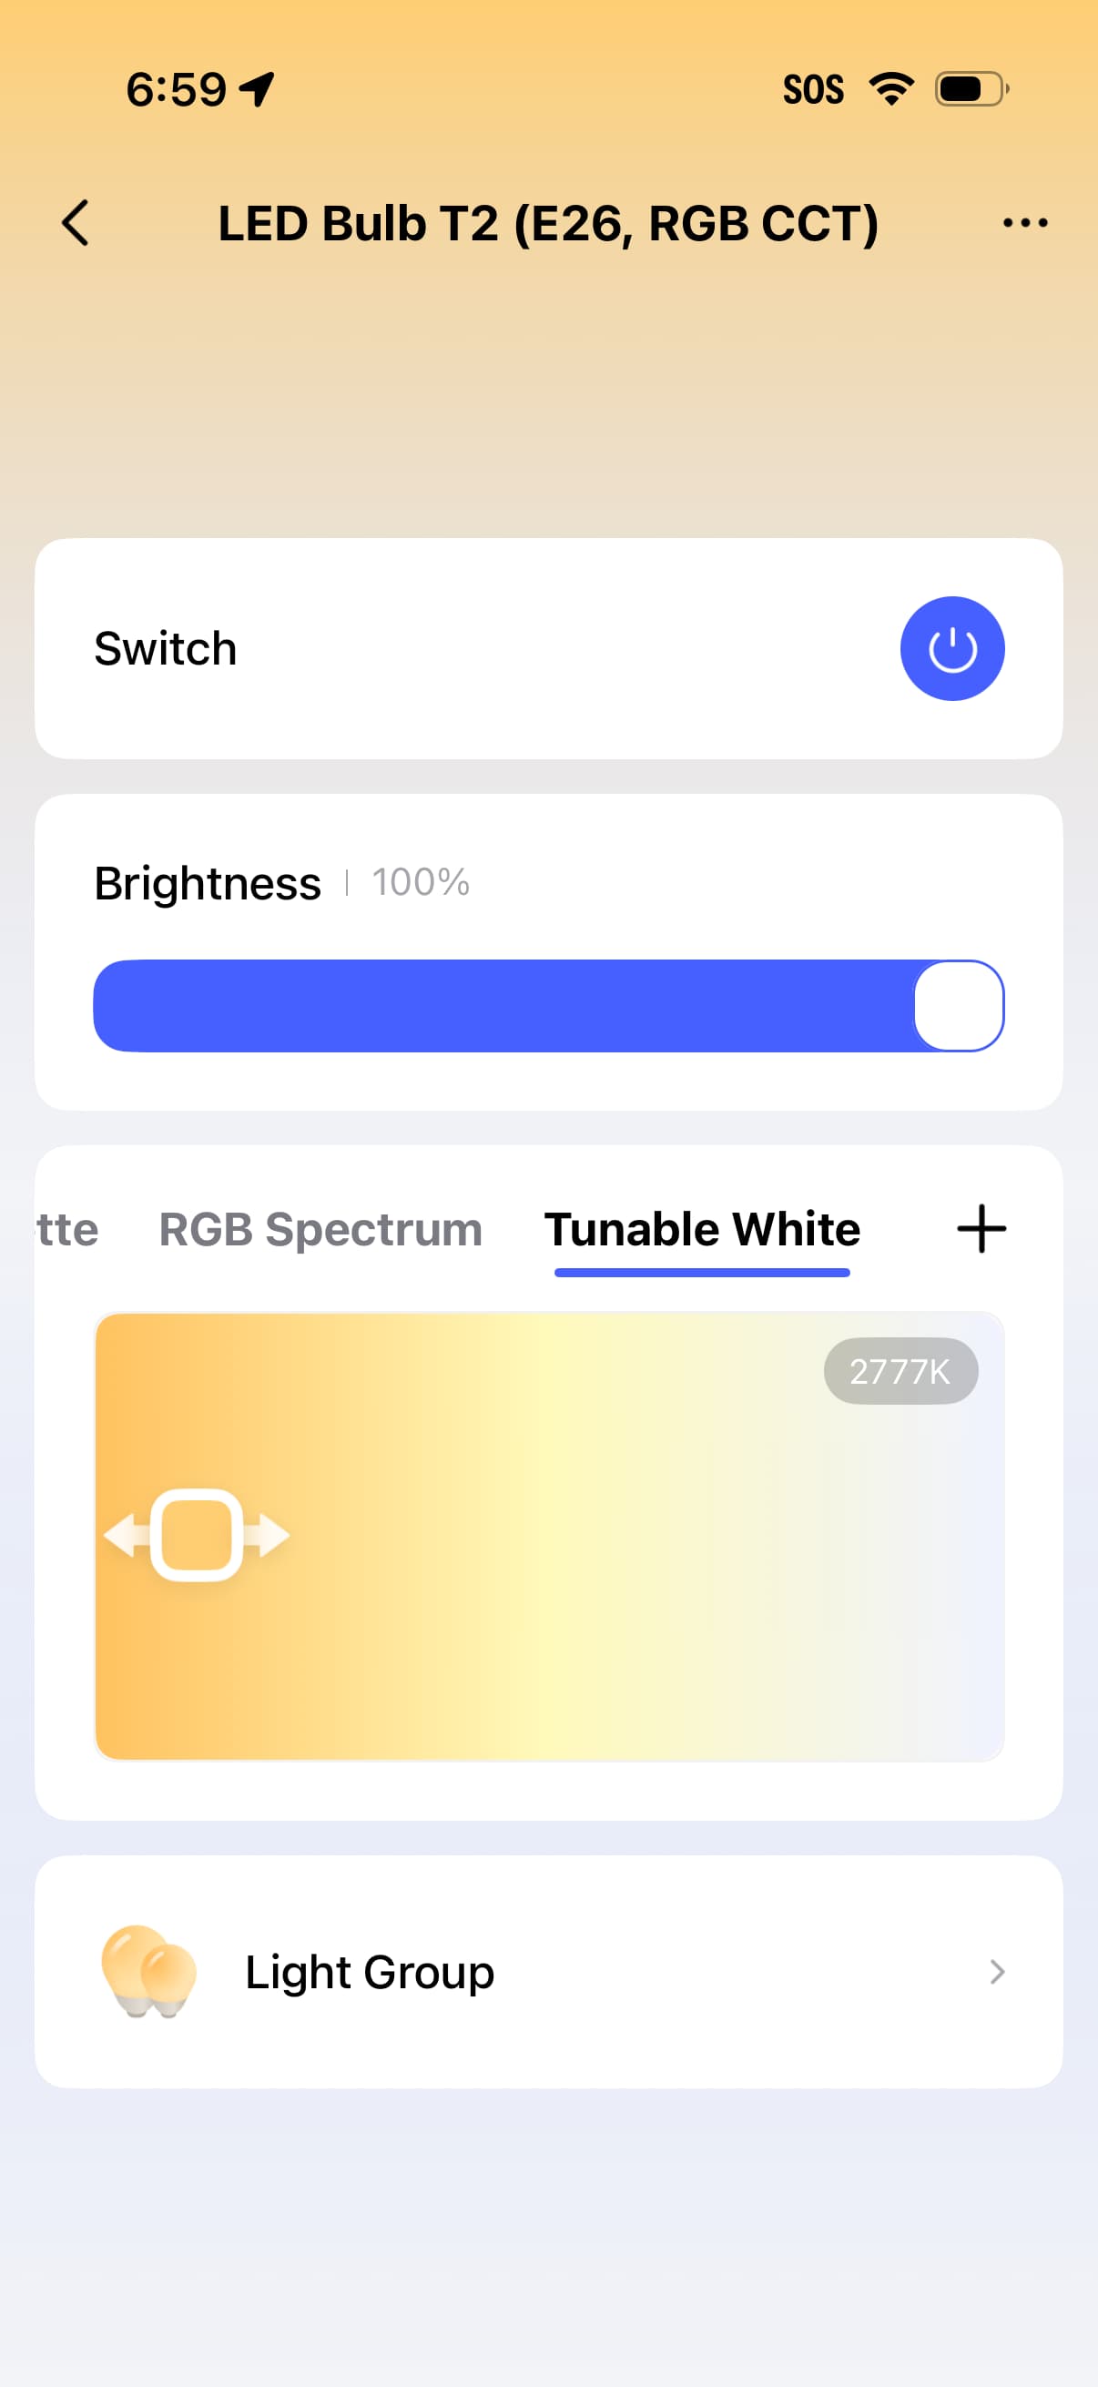Switch to the RGB Spectrum tab
This screenshot has height=2387, width=1098.
pyautogui.click(x=320, y=1230)
